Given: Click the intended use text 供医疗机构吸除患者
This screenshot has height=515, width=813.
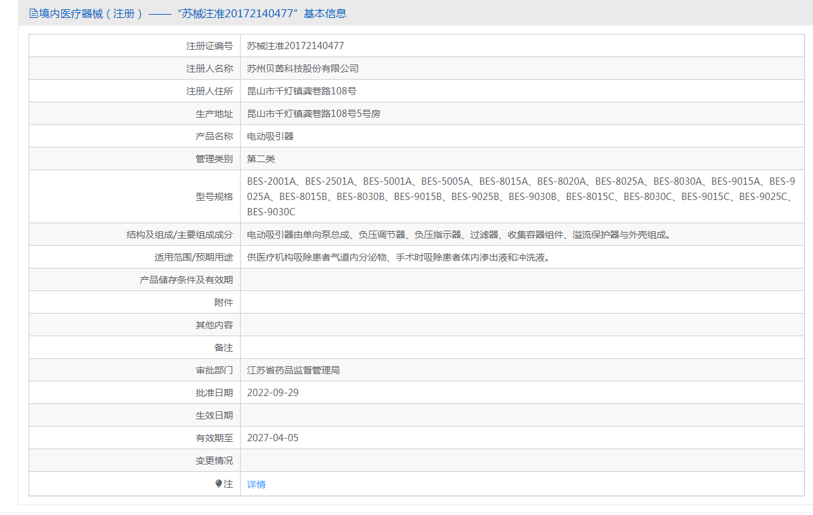Looking at the screenshot, I should point(400,257).
